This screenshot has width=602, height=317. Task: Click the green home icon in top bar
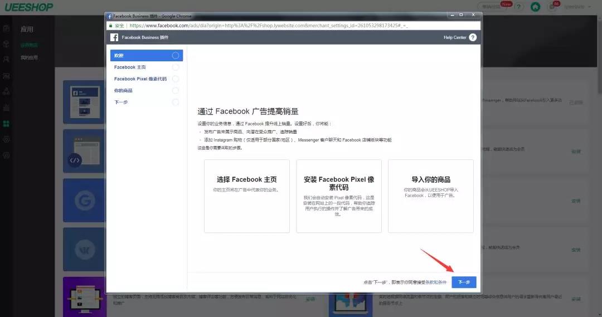[535, 7]
